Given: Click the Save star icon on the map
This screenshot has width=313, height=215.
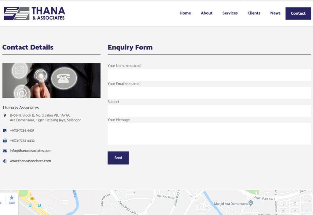Looking at the screenshot, I should [12, 198].
